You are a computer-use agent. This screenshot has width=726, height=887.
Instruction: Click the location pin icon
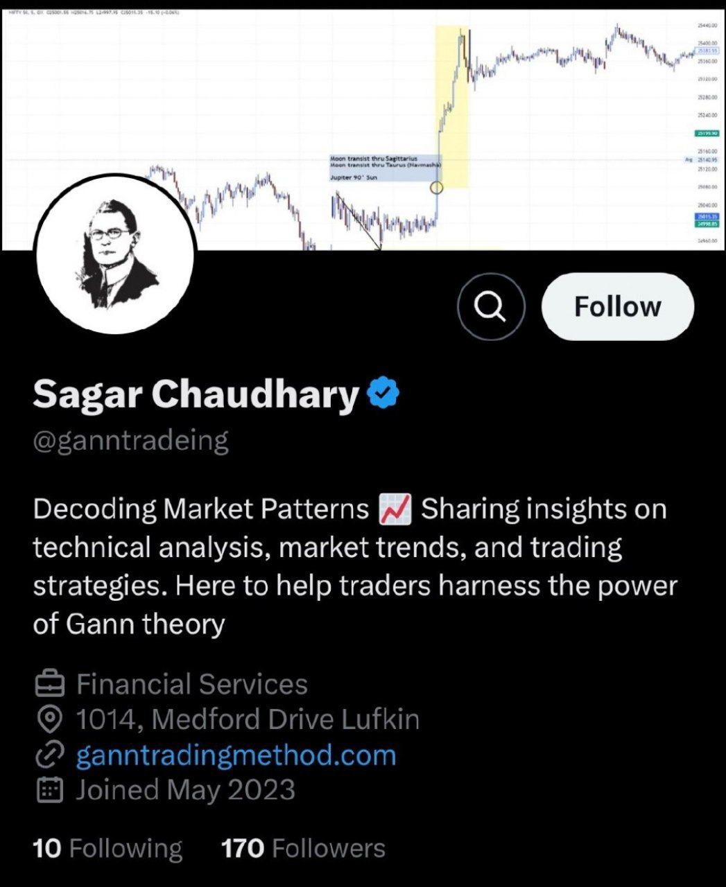(49, 720)
